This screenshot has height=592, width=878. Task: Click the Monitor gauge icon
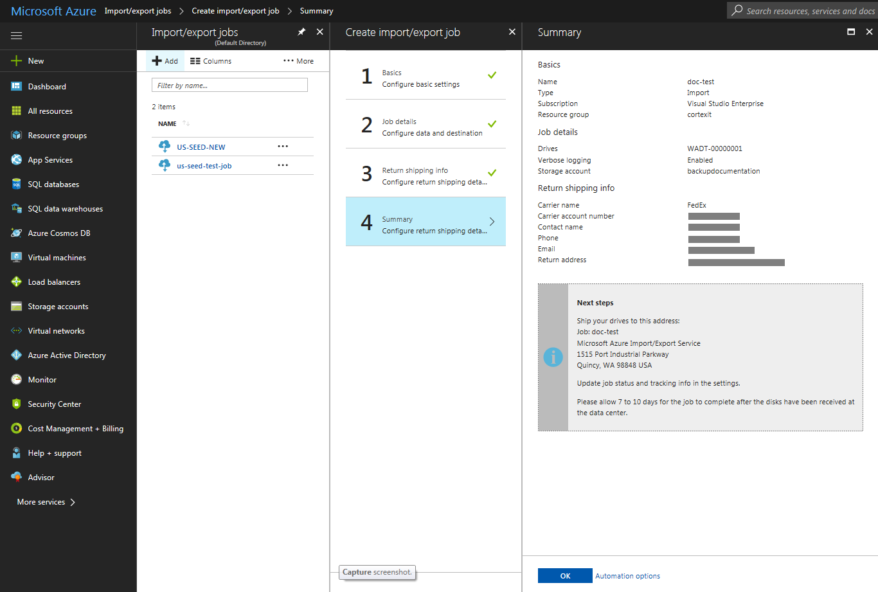coord(17,379)
